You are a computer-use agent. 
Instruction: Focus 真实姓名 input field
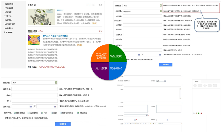point(34,89)
